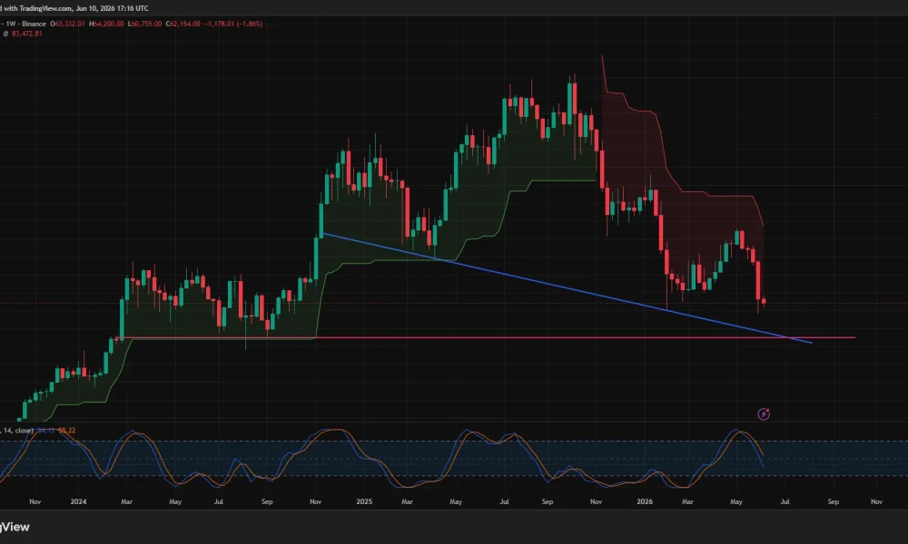The image size is (908, 544).
Task: Click the low price 60,755.00
Action: coord(144,24)
